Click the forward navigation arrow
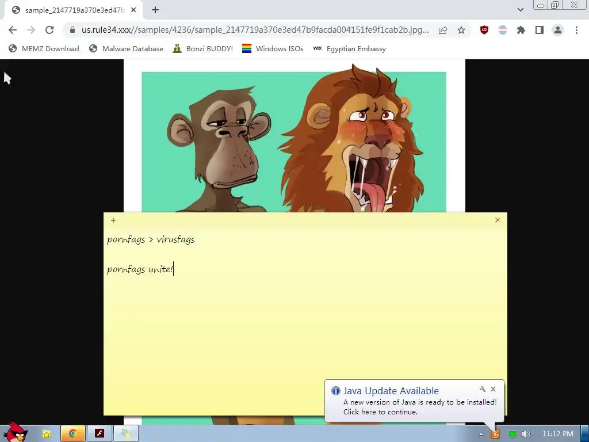The width and height of the screenshot is (589, 442). tap(31, 30)
